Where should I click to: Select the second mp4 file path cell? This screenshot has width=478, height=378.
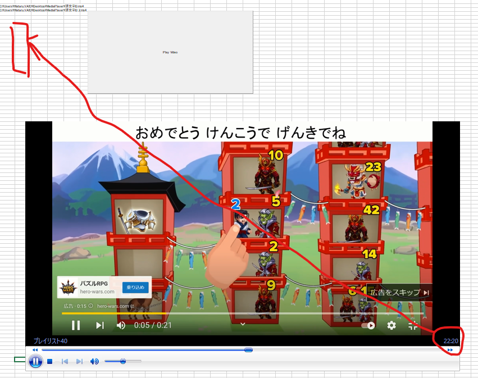point(43,10)
